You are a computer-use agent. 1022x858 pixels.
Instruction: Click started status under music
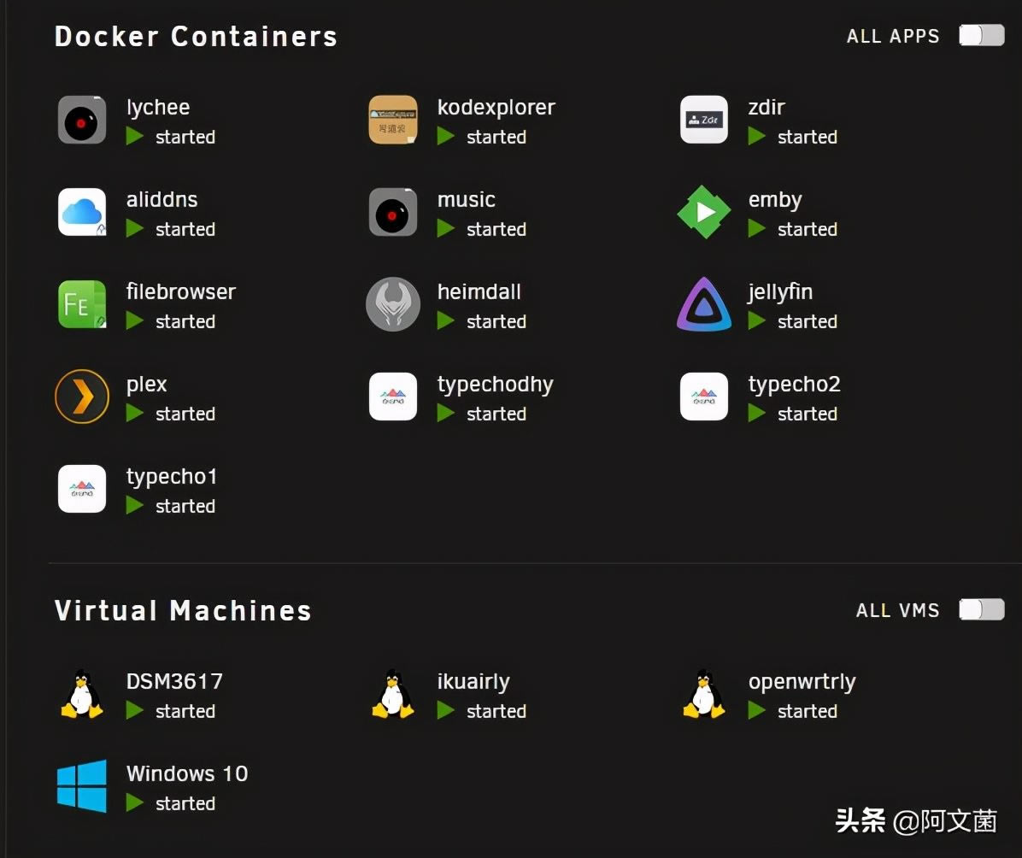tap(496, 230)
